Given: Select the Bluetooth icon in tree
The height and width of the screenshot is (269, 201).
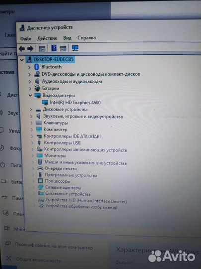Looking at the screenshot, I should point(37,67).
